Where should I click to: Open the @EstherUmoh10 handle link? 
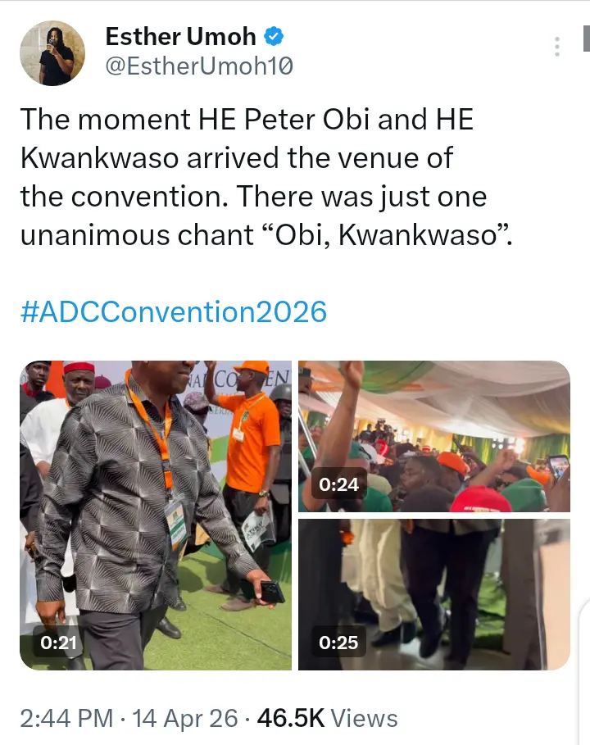(199, 66)
